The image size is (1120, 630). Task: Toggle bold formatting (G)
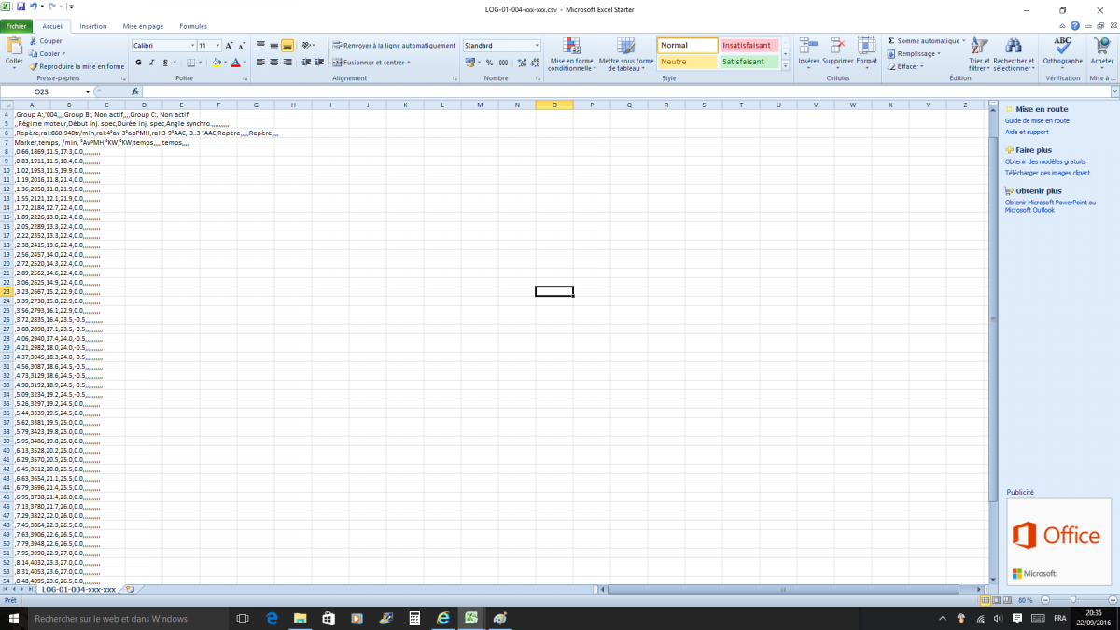pyautogui.click(x=138, y=63)
